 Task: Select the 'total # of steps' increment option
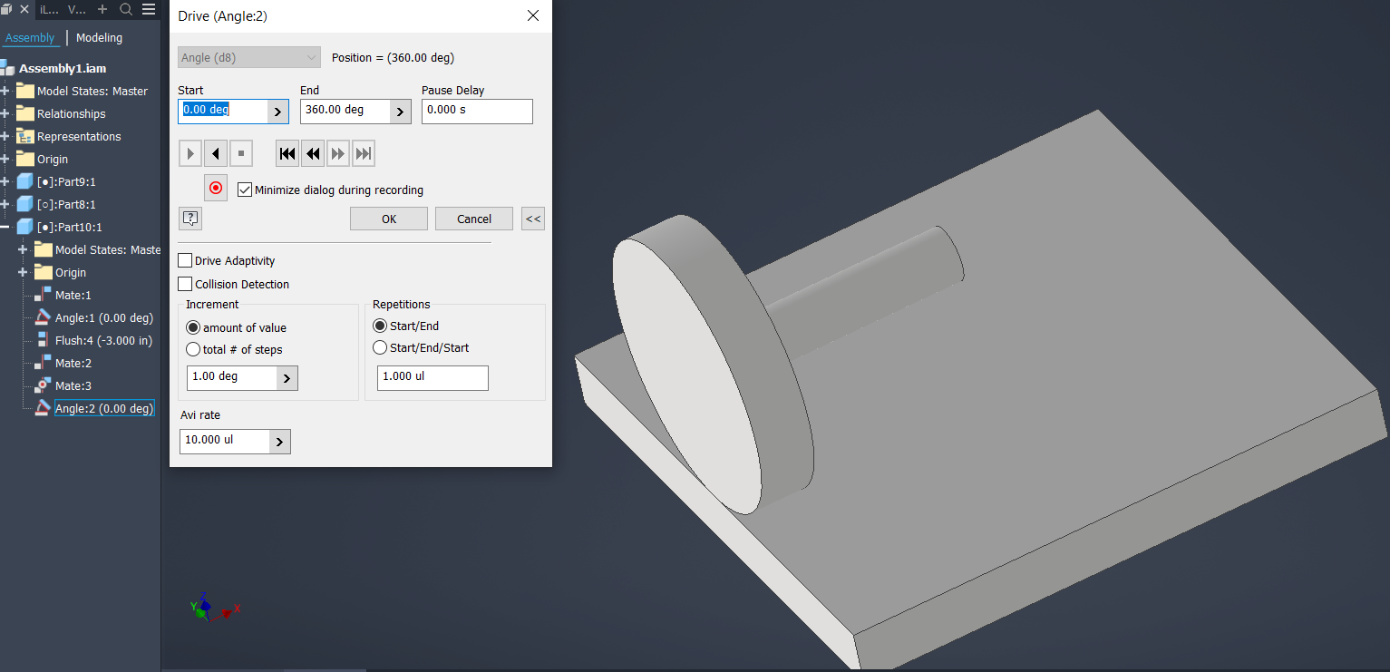(192, 348)
